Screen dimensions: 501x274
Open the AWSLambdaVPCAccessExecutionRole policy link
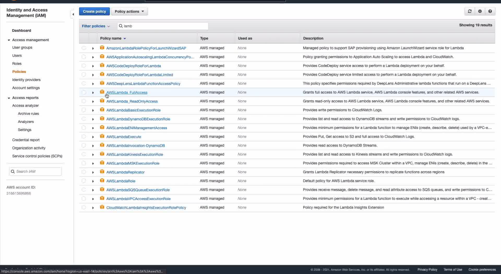138,199
